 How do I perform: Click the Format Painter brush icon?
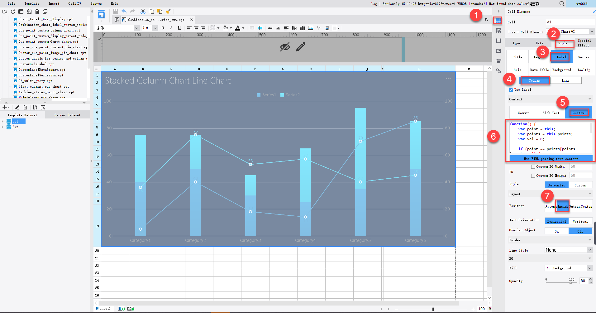[168, 11]
